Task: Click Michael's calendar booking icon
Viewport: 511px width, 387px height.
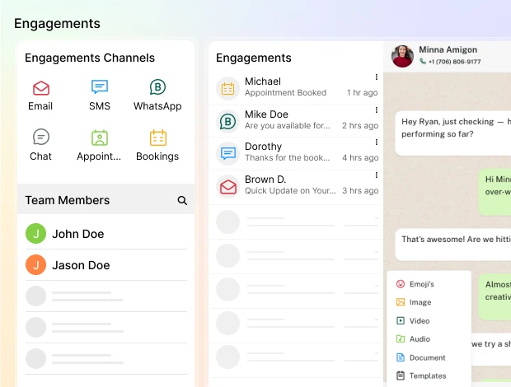Action: (x=227, y=89)
